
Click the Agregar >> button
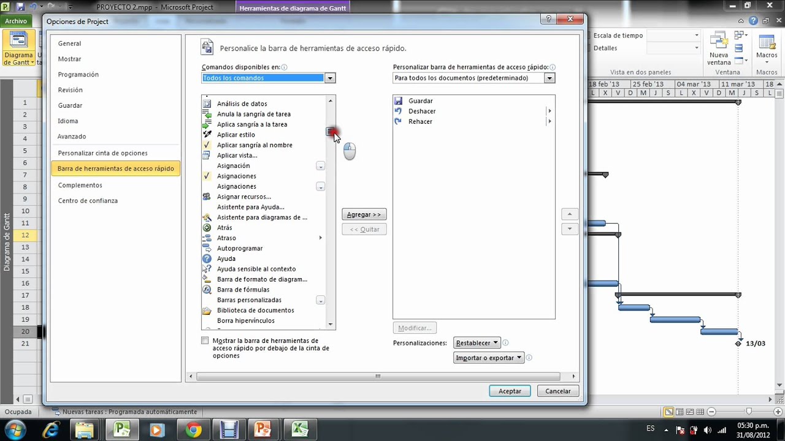(364, 214)
